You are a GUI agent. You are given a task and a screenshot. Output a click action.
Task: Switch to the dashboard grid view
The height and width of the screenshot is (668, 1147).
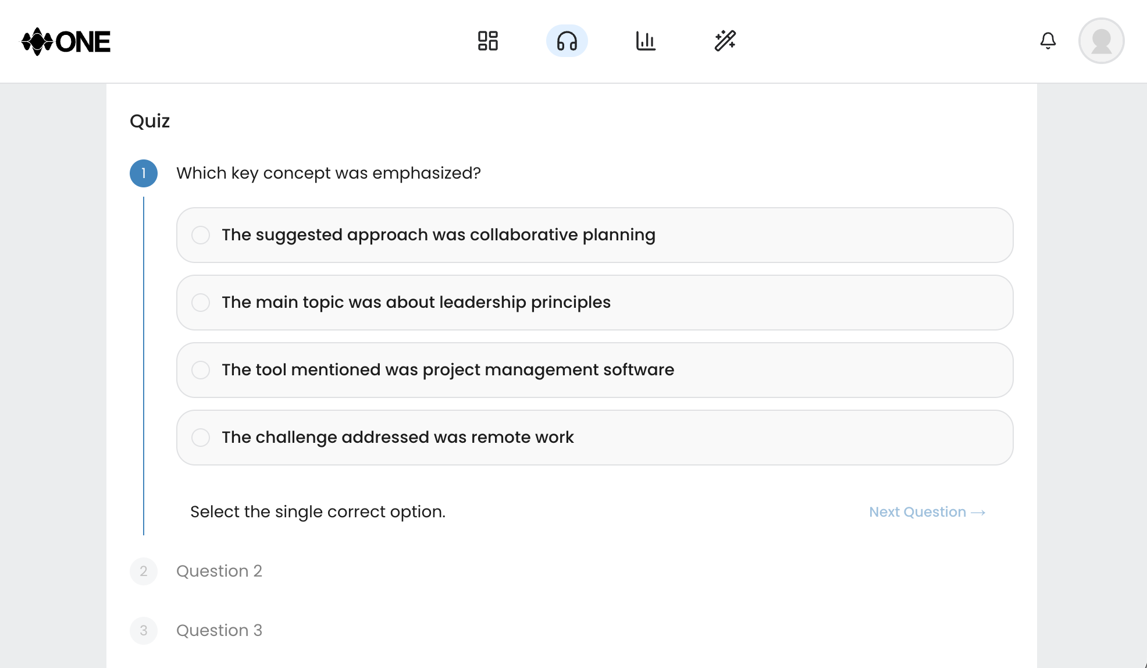[487, 41]
